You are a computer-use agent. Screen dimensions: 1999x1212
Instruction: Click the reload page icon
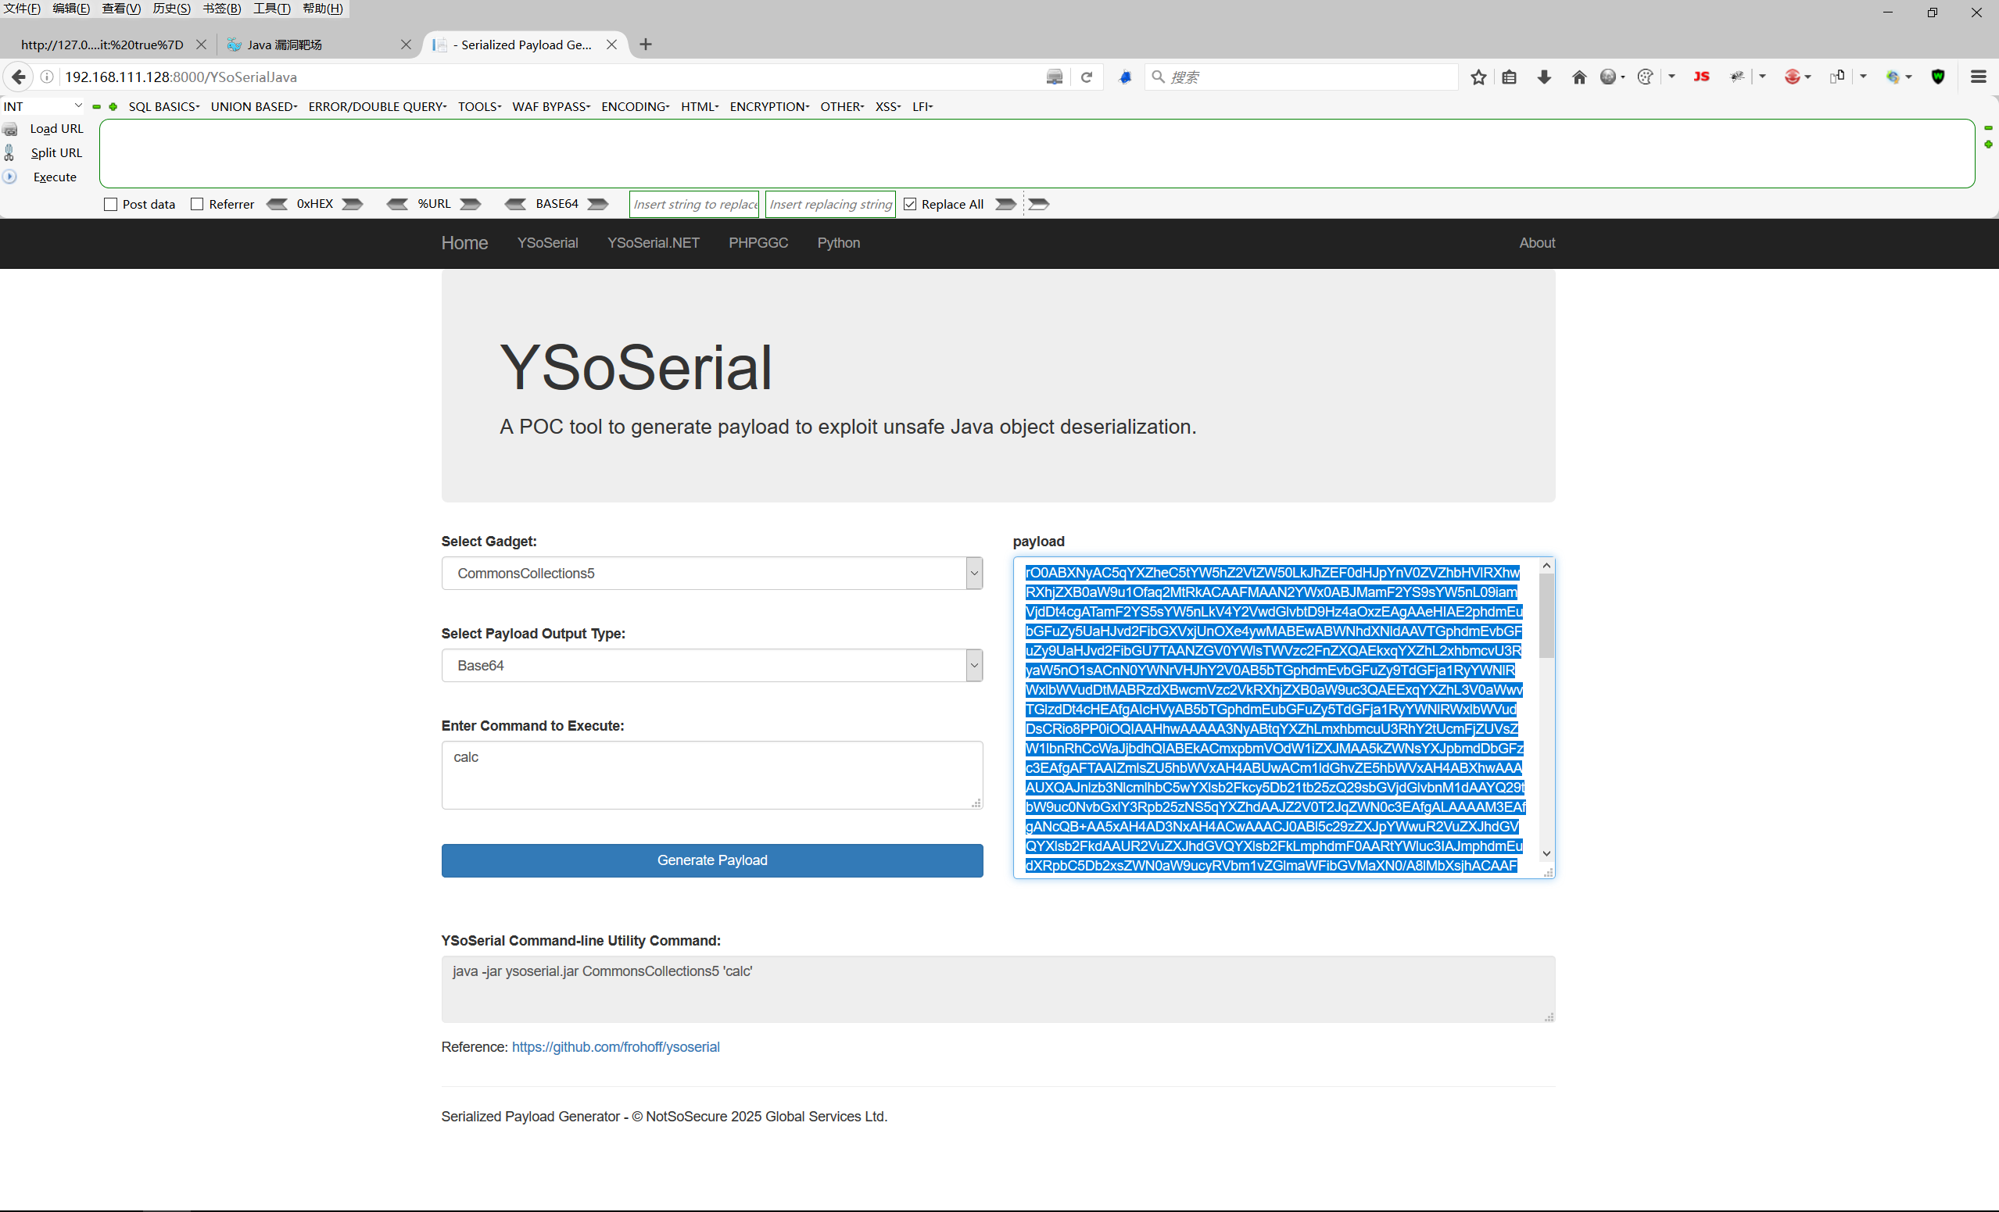click(1087, 77)
